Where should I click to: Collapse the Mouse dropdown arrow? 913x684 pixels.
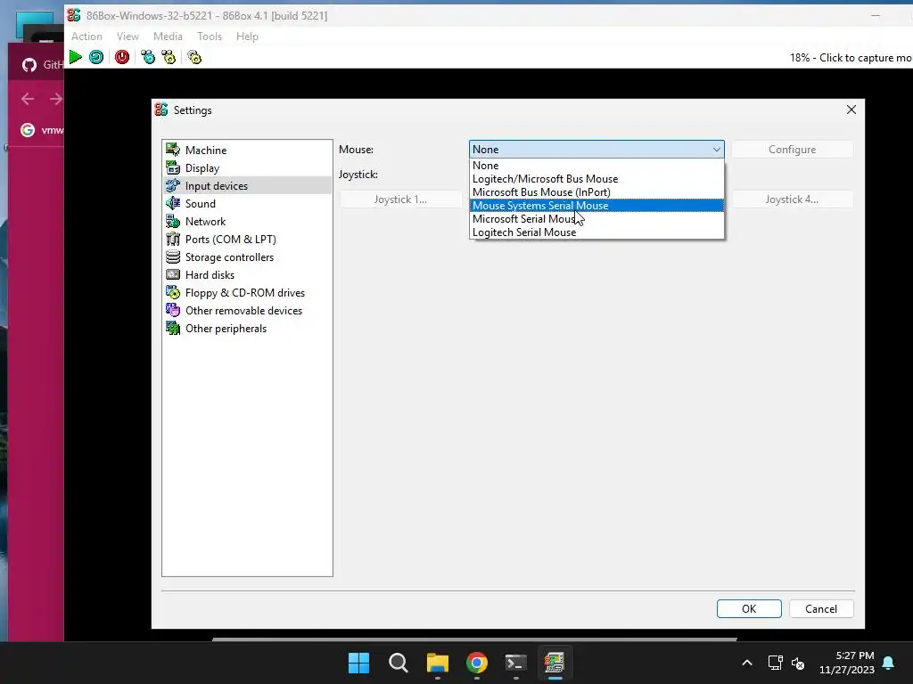tap(716, 150)
